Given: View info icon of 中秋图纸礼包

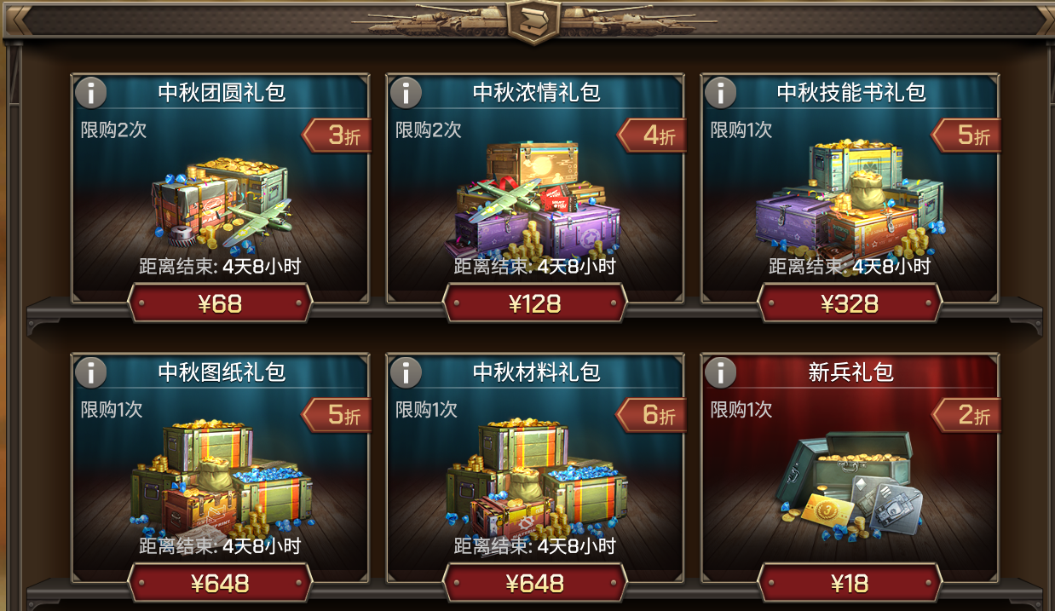Looking at the screenshot, I should tap(90, 372).
